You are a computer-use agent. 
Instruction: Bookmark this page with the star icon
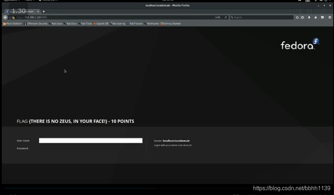pyautogui.click(x=297, y=17)
